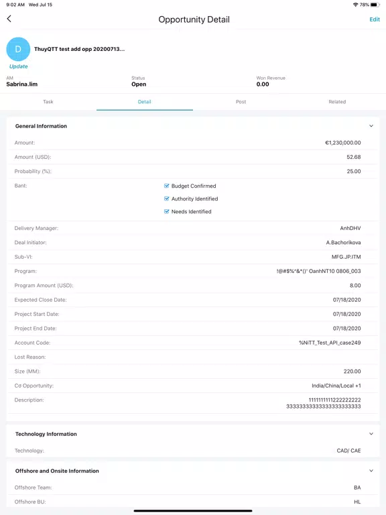This screenshot has width=386, height=515.
Task: Tap Program value OanhNT10 0806_003
Action: pyautogui.click(x=319, y=272)
